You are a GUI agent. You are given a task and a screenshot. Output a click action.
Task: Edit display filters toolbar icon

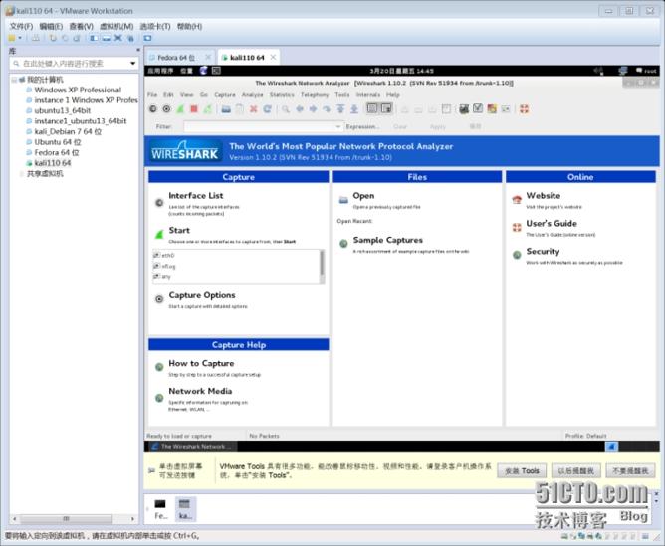[x=478, y=108]
